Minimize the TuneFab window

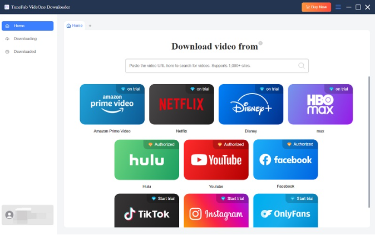(x=349, y=7)
